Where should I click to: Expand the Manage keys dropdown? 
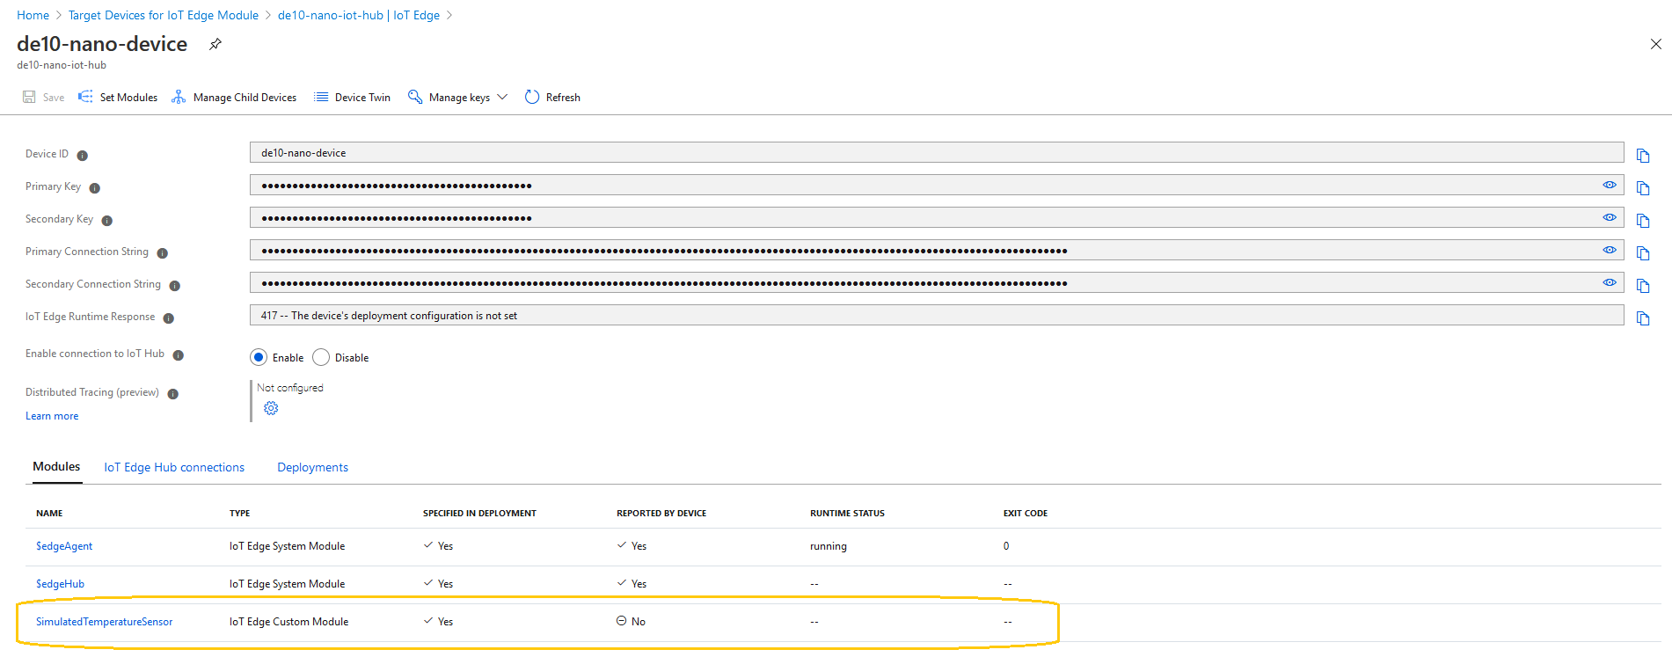502,98
